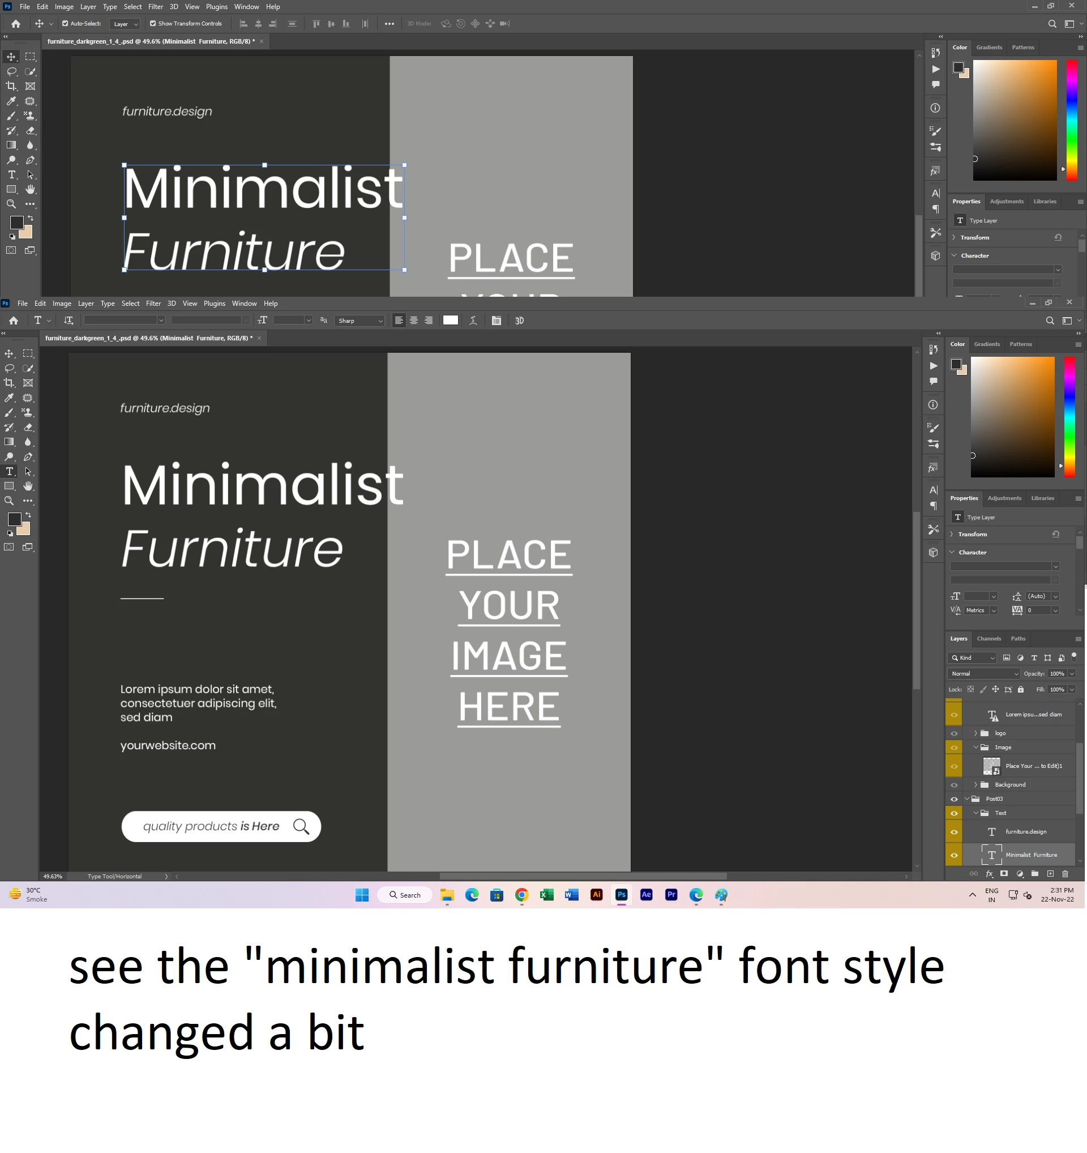This screenshot has width=1087, height=1153.
Task: Open the Normal blend mode dropdown
Action: point(985,673)
